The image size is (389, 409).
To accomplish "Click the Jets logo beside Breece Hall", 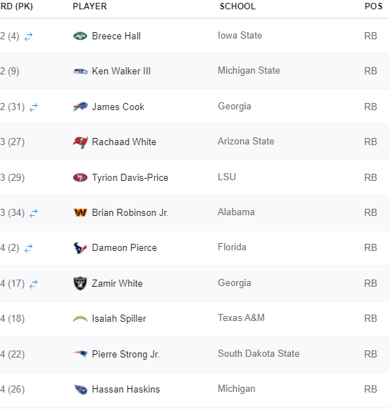I will point(80,36).
